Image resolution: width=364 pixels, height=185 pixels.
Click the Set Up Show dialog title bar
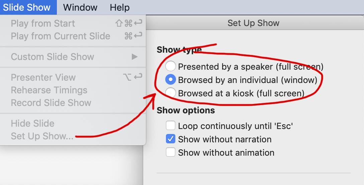coord(253,23)
